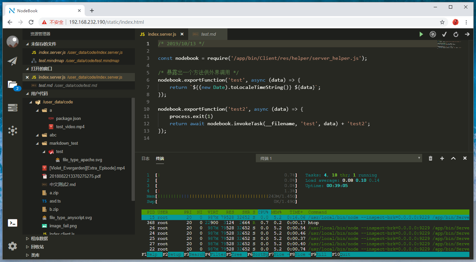This screenshot has width=476, height=262.
Task: Select the 终端 panel tab
Action: (x=160, y=158)
